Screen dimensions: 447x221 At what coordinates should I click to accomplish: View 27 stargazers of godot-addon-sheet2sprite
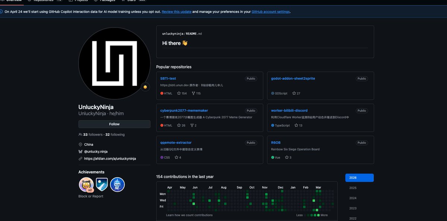pyautogui.click(x=297, y=93)
